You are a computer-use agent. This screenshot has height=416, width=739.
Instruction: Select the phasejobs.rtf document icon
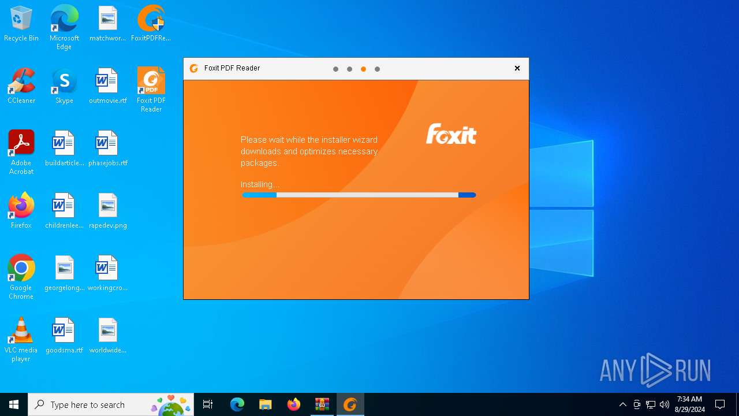coord(107,148)
